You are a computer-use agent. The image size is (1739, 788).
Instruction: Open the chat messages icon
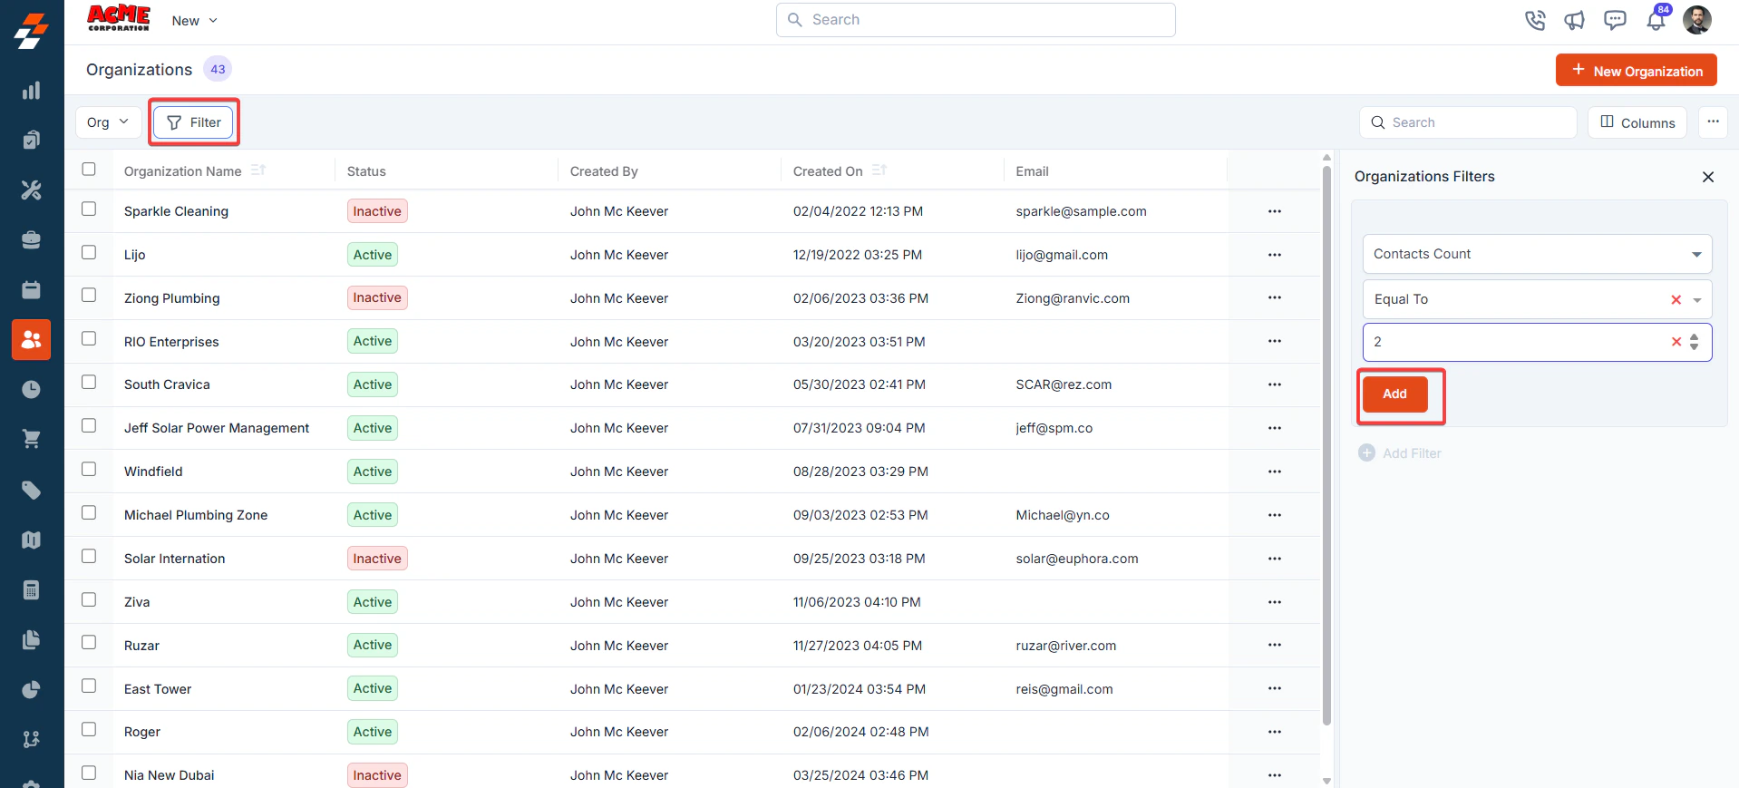click(1615, 20)
